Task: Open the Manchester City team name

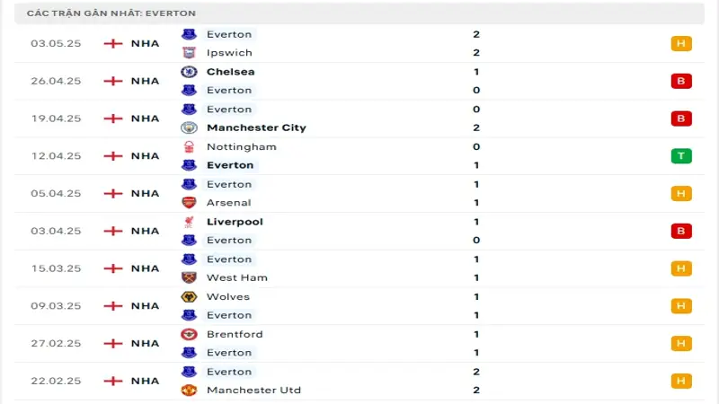Action: point(255,127)
